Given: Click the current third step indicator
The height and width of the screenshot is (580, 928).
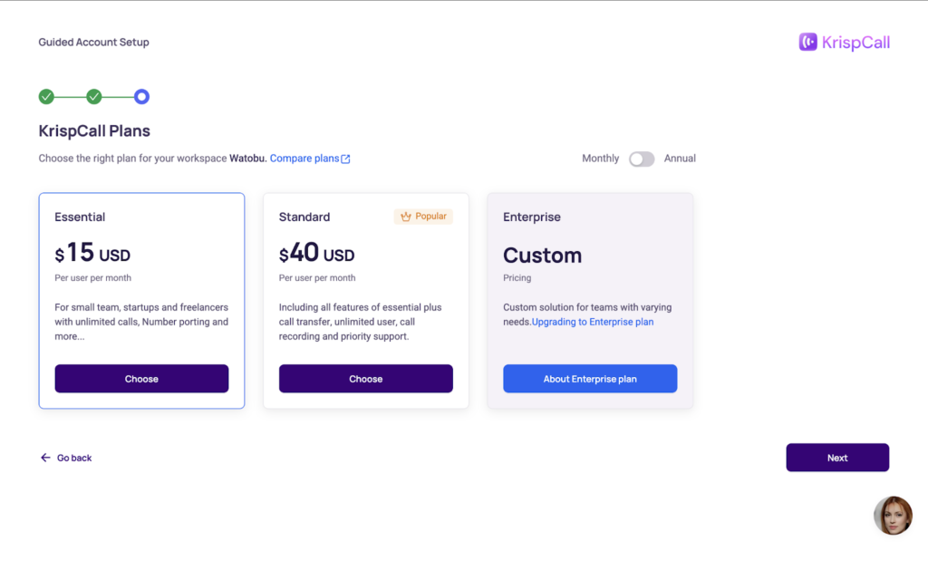Looking at the screenshot, I should click(x=141, y=97).
